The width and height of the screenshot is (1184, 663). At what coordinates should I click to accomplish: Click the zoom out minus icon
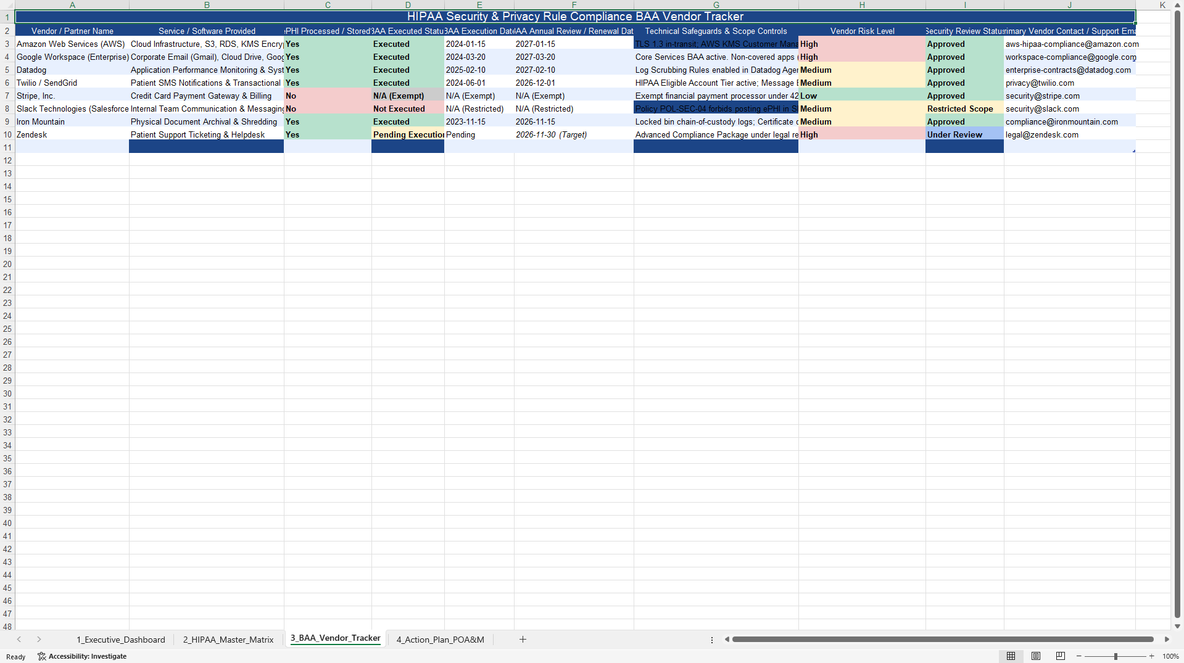pyautogui.click(x=1079, y=656)
